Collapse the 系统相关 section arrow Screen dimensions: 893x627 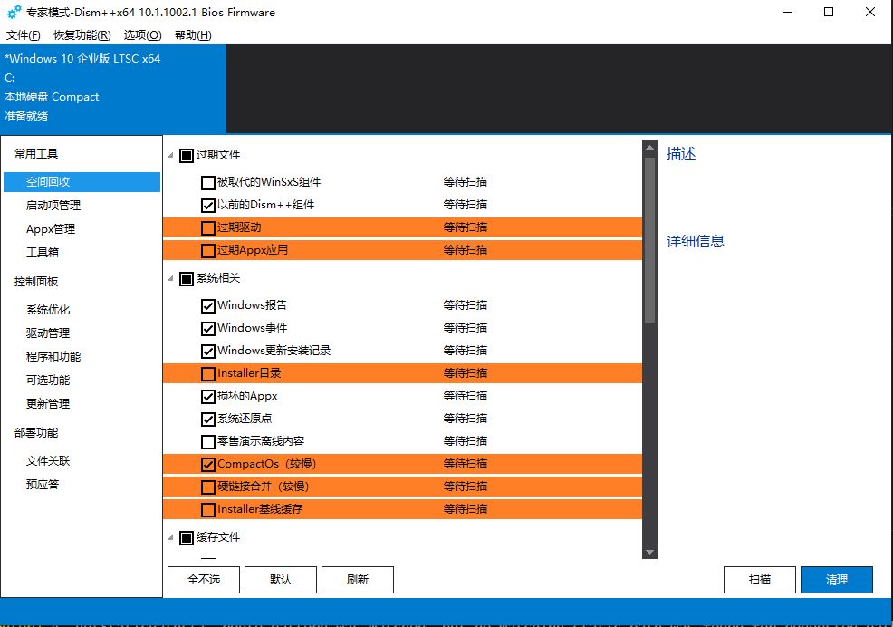(171, 279)
